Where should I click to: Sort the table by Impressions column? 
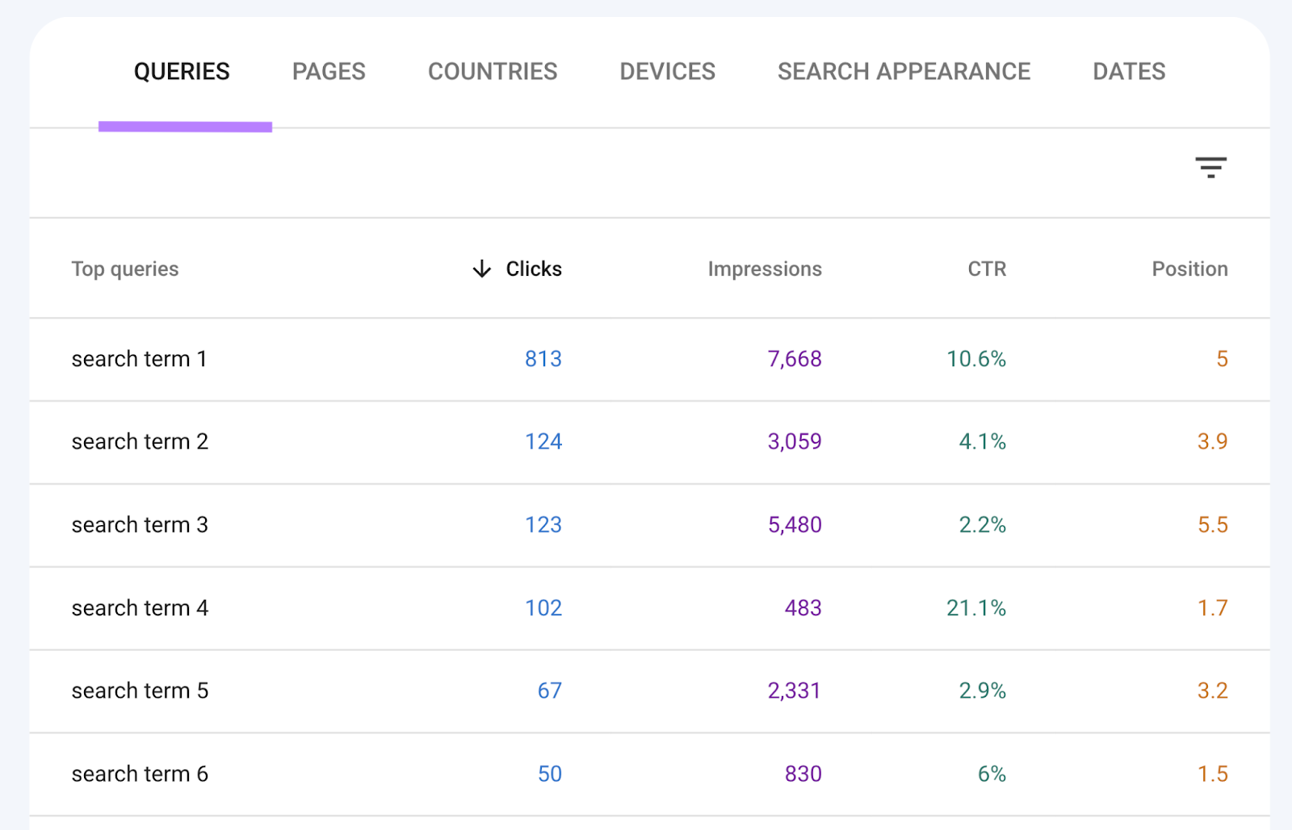[764, 269]
